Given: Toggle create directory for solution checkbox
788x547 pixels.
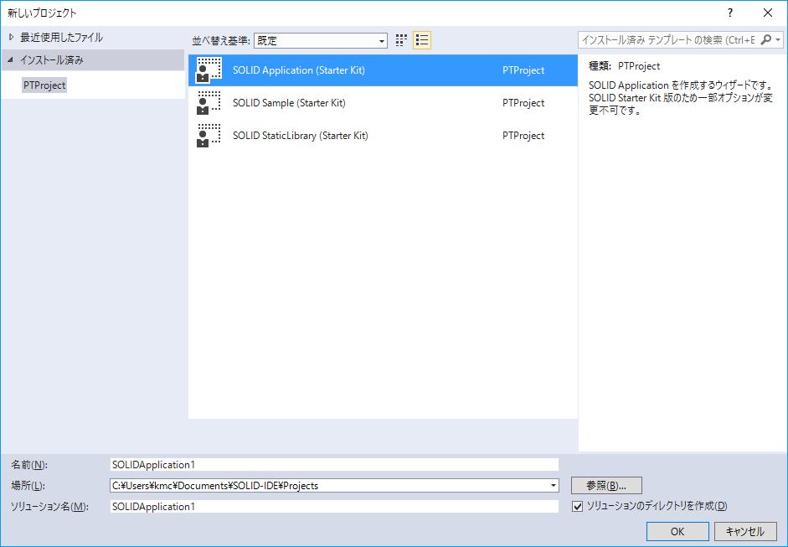Looking at the screenshot, I should 577,506.
